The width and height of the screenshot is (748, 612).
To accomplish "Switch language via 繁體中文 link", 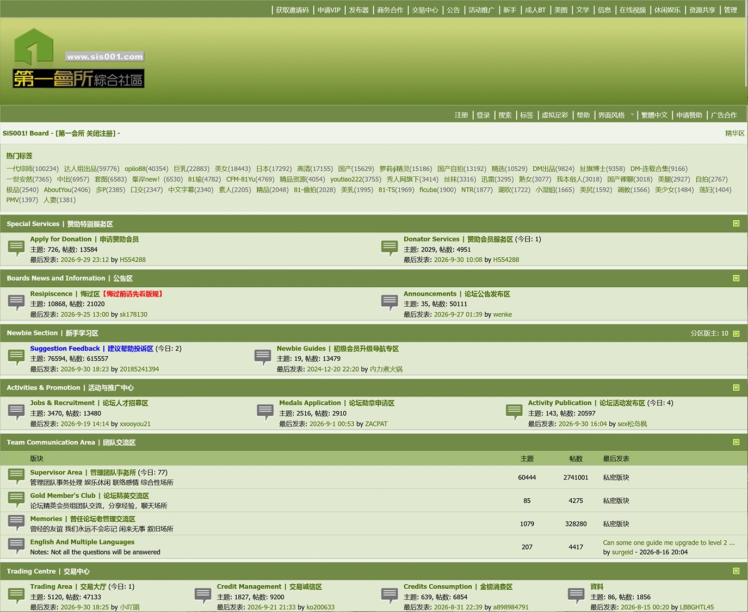I will (654, 115).
